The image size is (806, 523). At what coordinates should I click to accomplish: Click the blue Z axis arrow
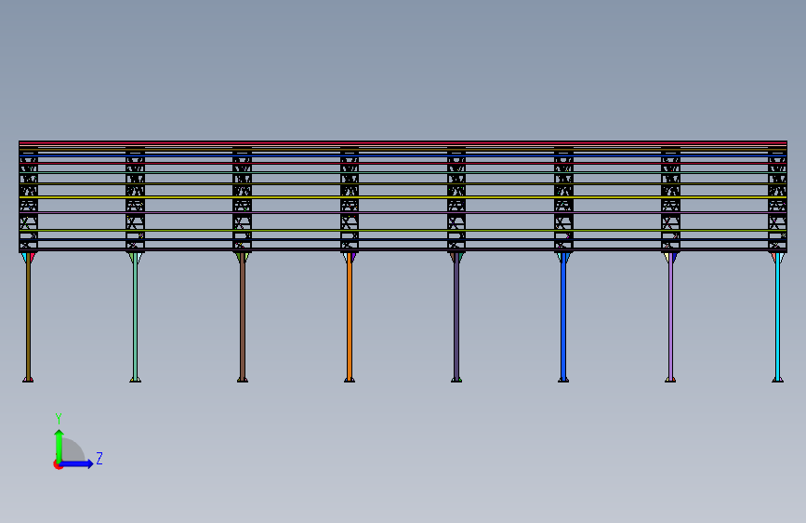click(x=76, y=463)
